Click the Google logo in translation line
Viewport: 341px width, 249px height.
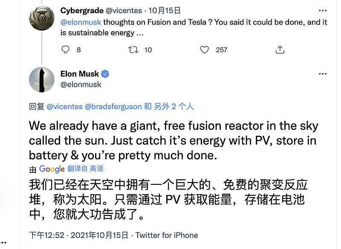click(52, 169)
